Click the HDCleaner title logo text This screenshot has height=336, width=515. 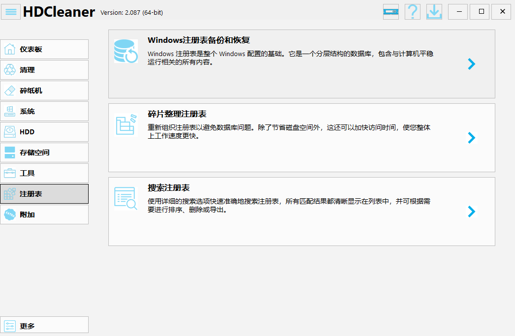point(59,12)
